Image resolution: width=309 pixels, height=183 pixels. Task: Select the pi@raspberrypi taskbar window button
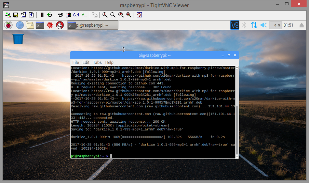coord(93,25)
